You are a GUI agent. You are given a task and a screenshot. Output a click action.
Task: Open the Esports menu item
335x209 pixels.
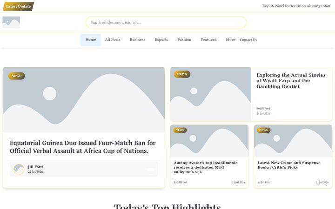click(161, 39)
